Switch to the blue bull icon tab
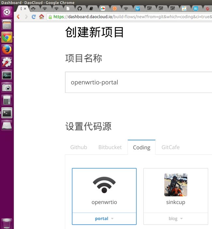212x229 pixels. click(x=138, y=9)
